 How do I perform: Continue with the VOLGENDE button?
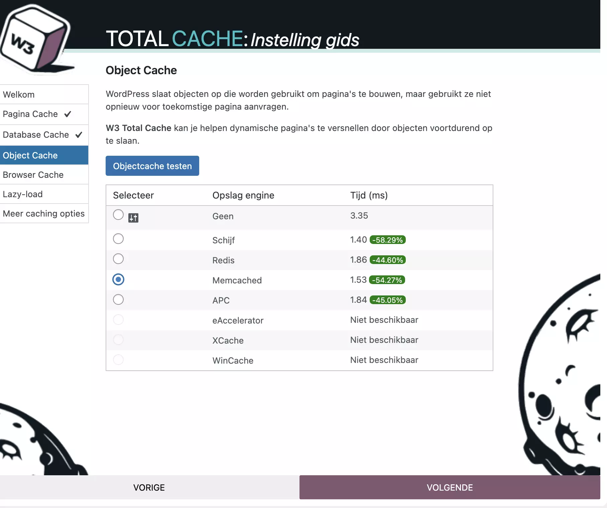450,487
